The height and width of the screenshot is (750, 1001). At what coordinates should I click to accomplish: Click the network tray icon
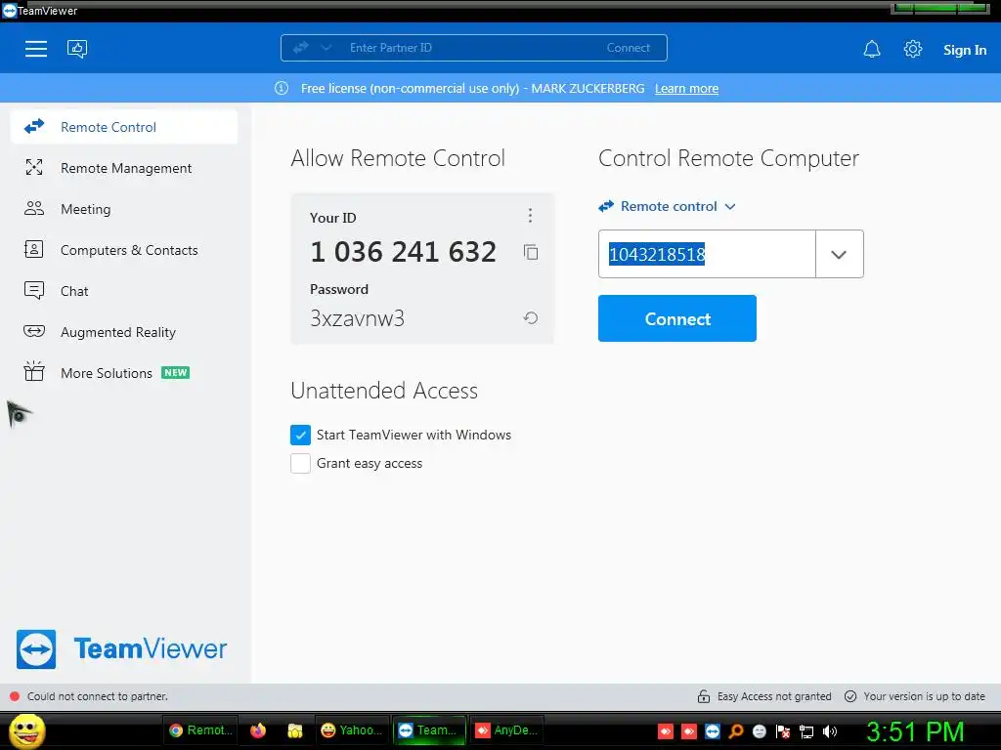pos(806,731)
